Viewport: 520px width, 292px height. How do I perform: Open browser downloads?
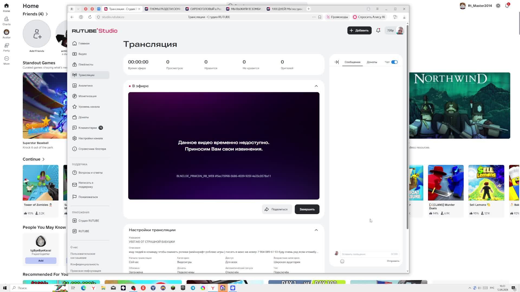pos(404,17)
